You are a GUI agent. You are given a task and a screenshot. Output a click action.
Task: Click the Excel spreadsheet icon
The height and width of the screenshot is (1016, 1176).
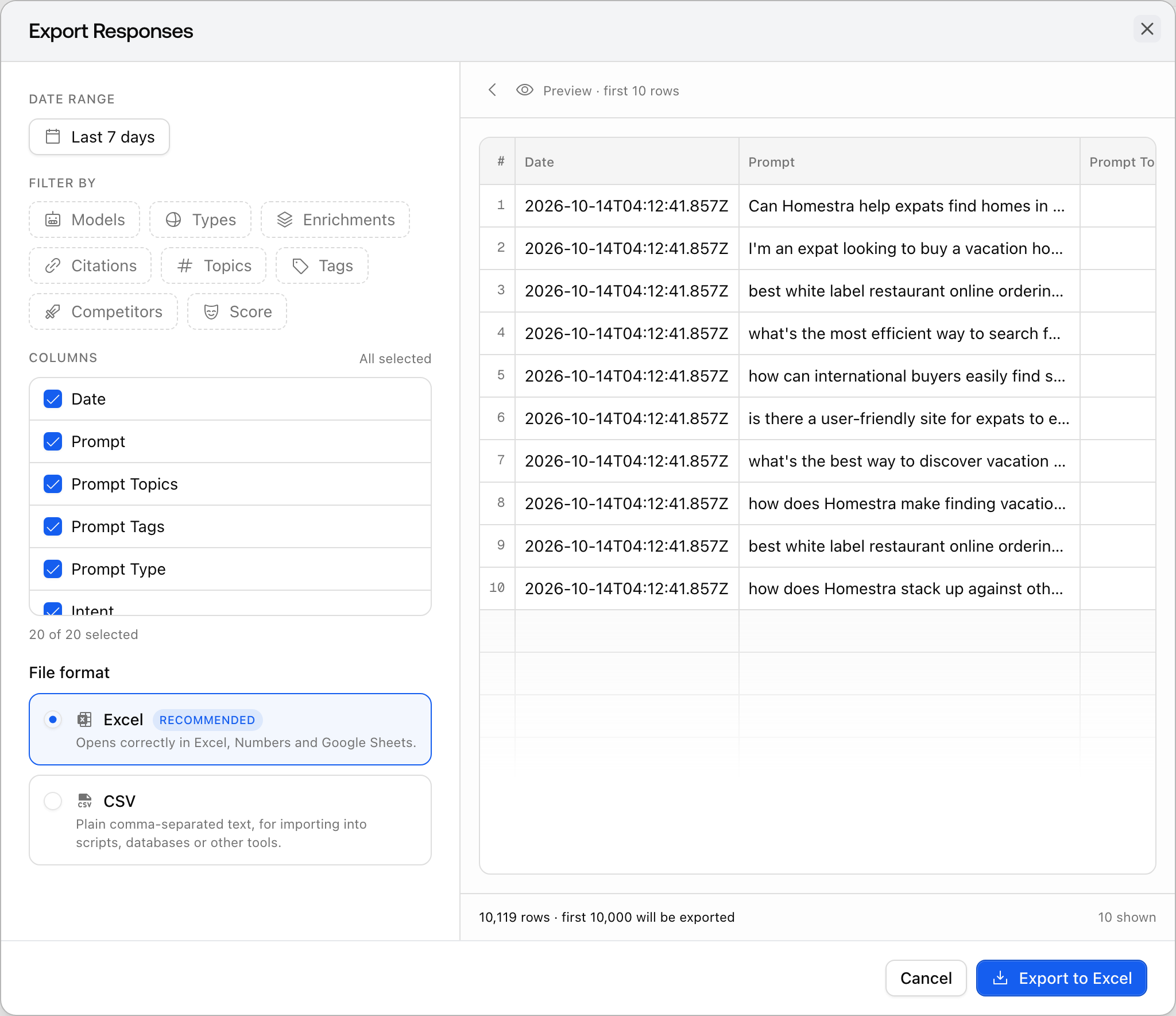pyautogui.click(x=85, y=719)
